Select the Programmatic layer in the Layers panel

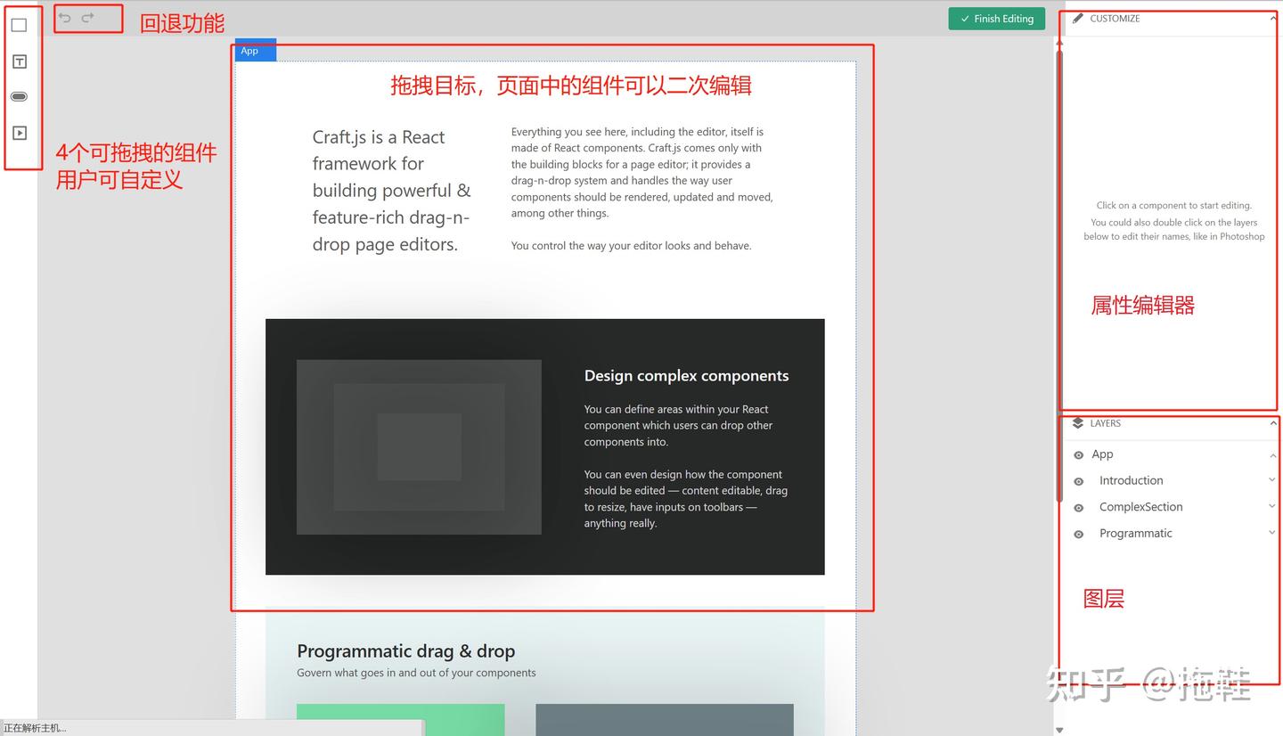1136,533
